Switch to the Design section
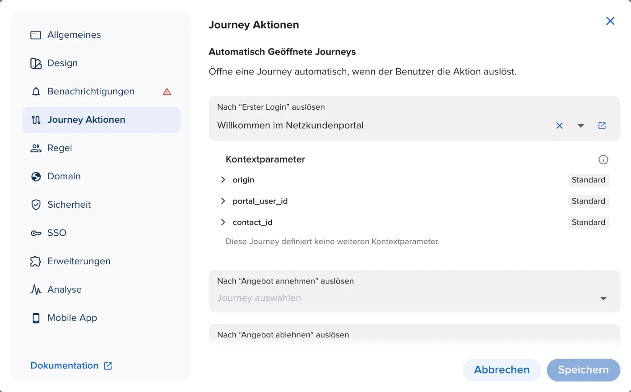 [x=101, y=63]
